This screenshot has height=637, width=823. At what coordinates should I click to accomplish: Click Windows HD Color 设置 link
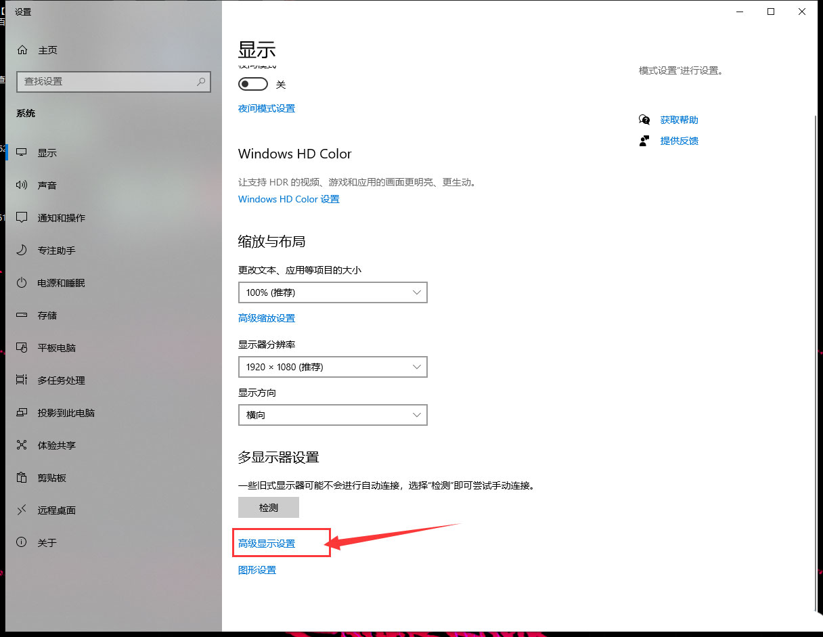click(x=288, y=199)
